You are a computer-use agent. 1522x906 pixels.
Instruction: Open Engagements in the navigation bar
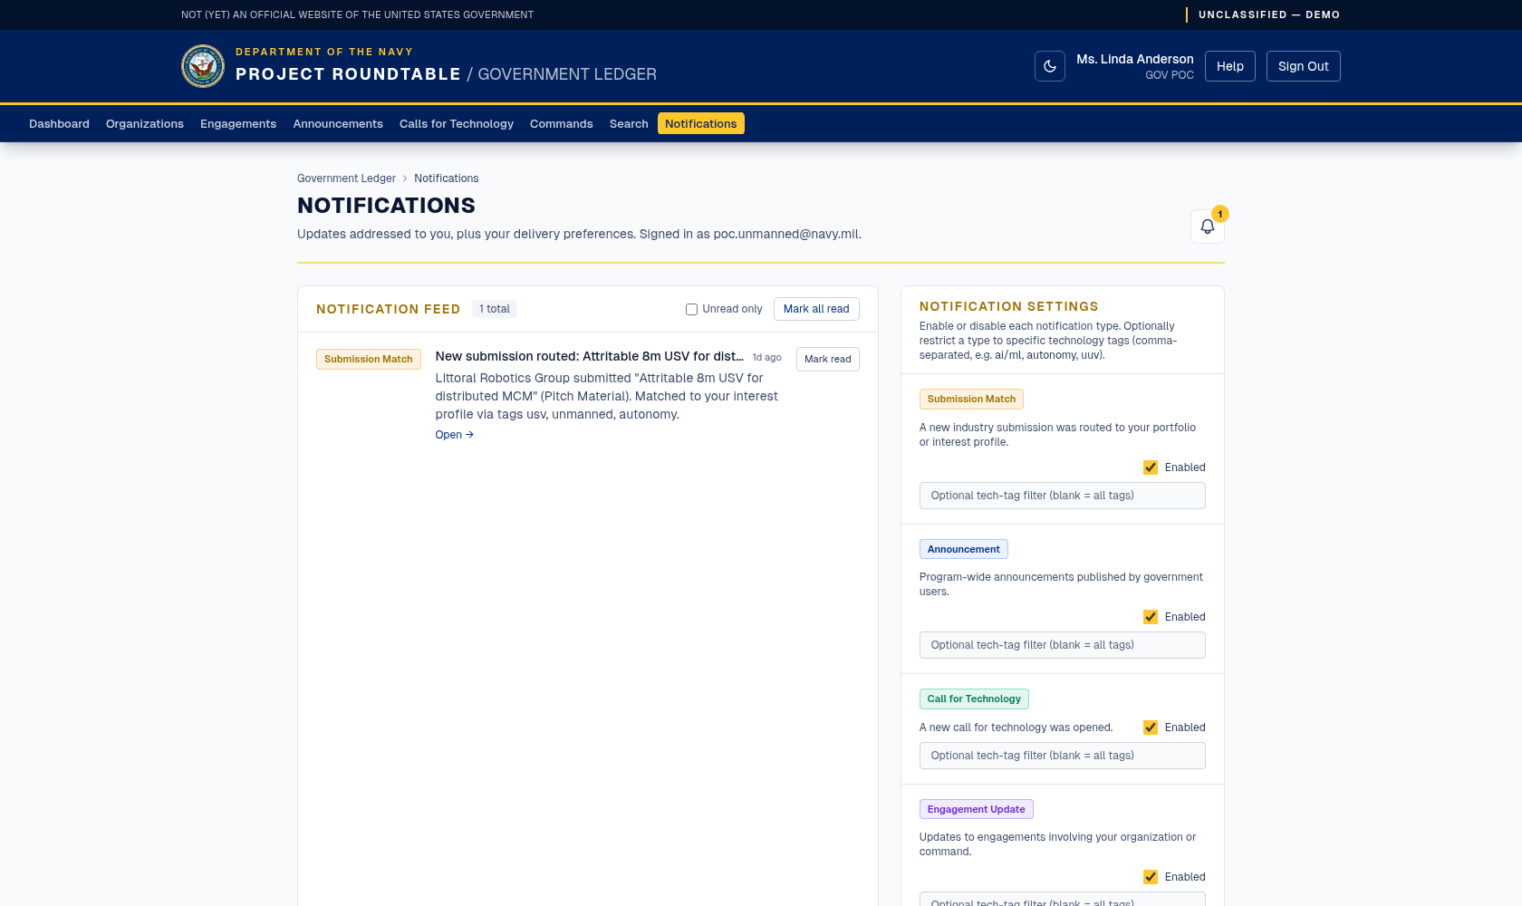pyautogui.click(x=238, y=124)
